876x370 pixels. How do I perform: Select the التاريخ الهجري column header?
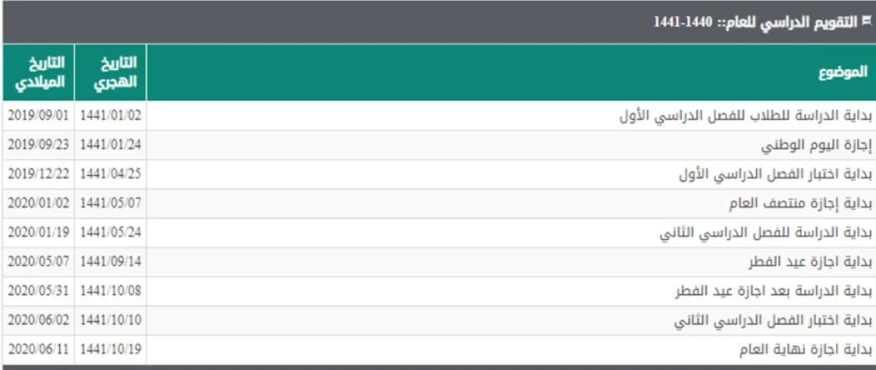[112, 72]
